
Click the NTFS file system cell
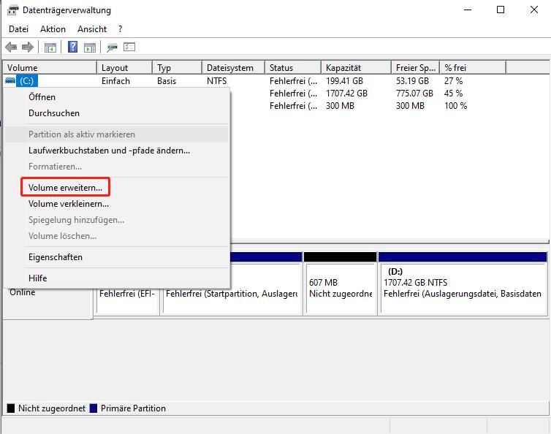216,81
